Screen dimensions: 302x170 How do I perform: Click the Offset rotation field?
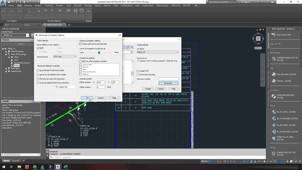click(x=101, y=87)
